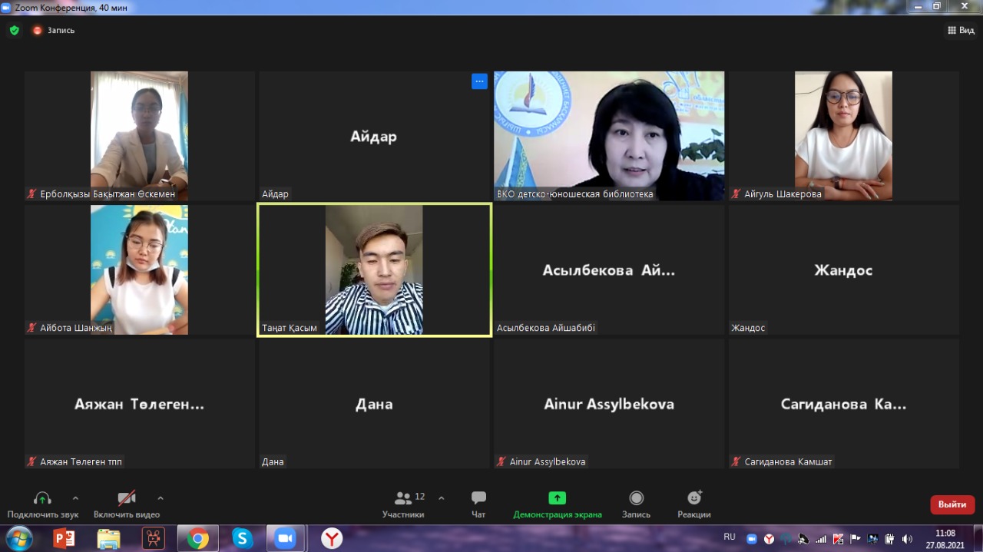Toggle the RU keyboard language indicator
This screenshot has height=552, width=983.
tap(730, 537)
